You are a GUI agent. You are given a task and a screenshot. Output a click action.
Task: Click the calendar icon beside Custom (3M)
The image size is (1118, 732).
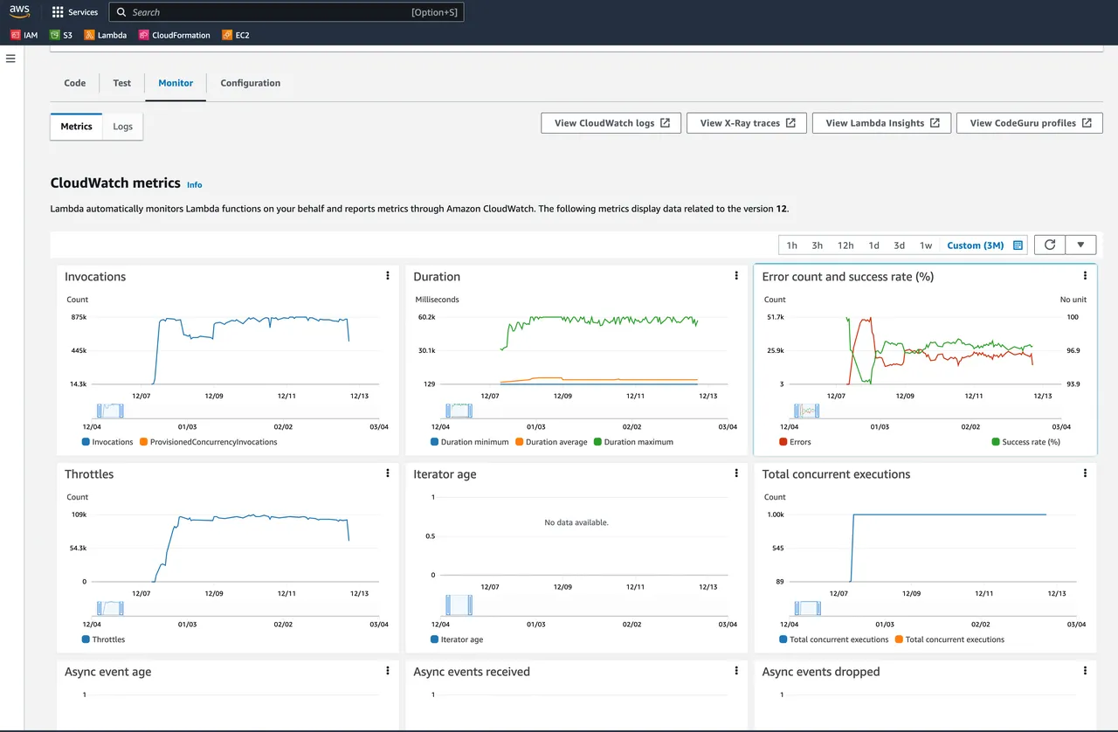tap(1018, 245)
